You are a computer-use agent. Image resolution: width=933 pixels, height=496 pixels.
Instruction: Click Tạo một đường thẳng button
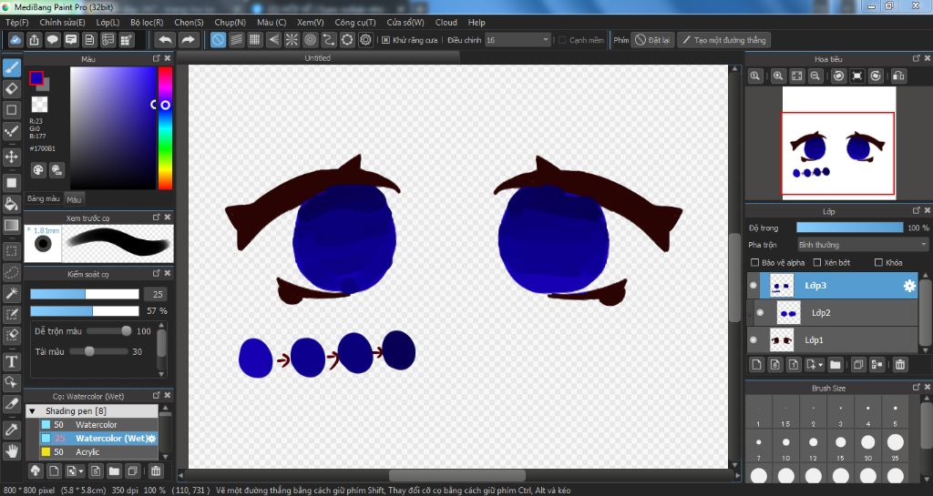tap(724, 40)
